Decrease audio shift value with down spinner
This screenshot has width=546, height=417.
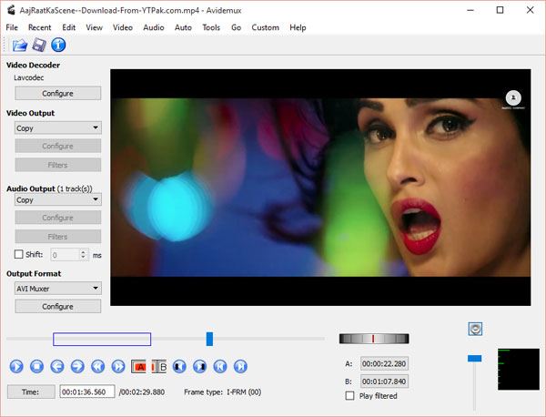[x=83, y=258]
